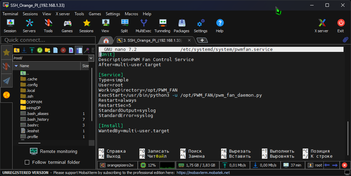Open the Macros paper plane sidebar tab

pyautogui.click(x=6, y=80)
